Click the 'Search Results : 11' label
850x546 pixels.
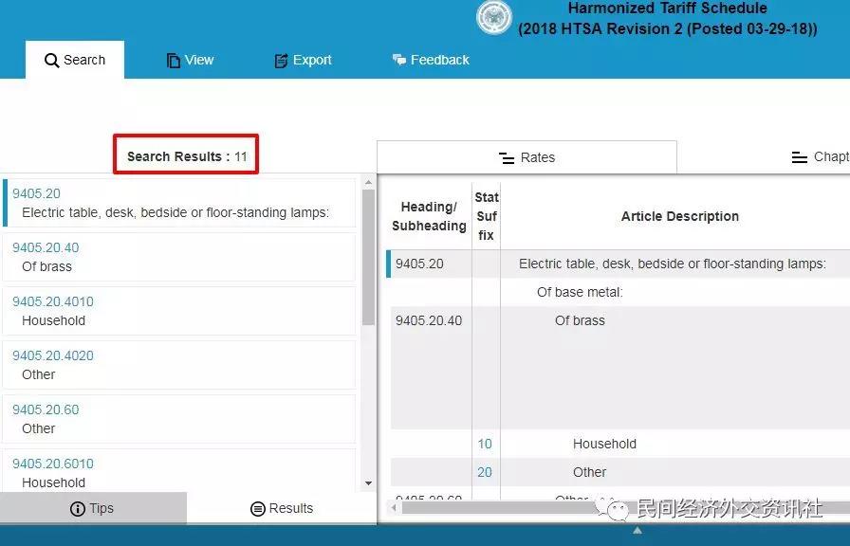[187, 156]
